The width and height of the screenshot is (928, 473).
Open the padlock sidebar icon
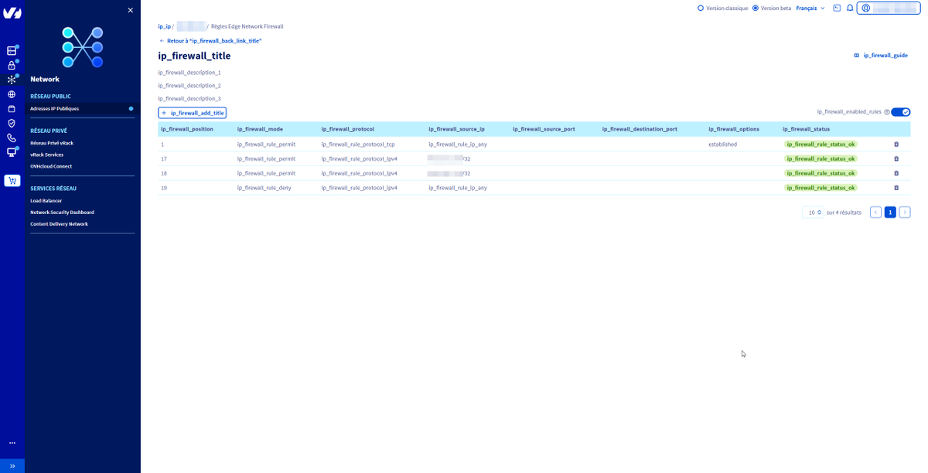tap(12, 66)
